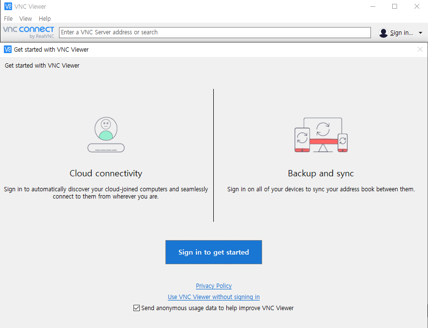
Task: Uncheck Send anonymous usage data checkbox
Action: [x=136, y=308]
